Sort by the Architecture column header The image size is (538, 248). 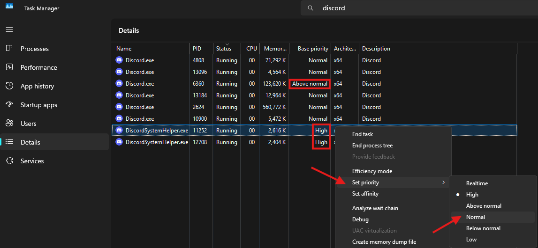345,49
